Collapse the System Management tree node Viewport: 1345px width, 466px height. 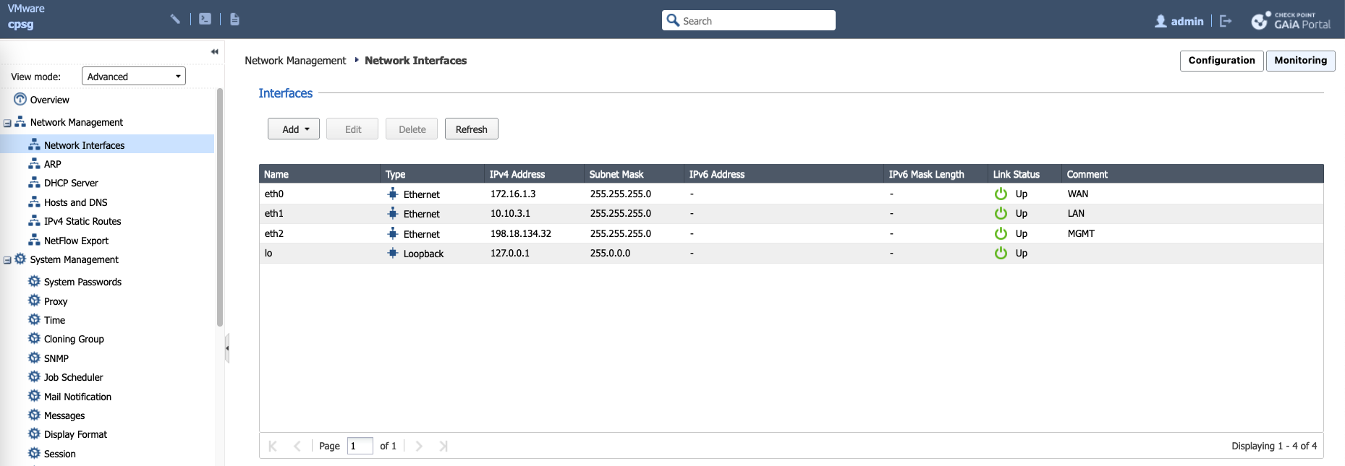coord(7,260)
